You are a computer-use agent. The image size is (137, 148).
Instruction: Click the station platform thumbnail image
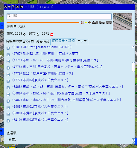(122, 22)
